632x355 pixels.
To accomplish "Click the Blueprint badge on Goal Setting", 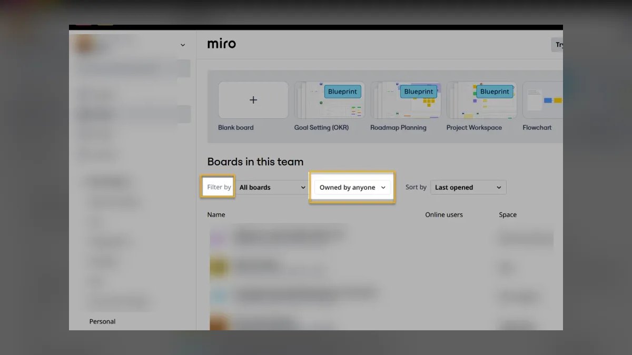I will coord(342,92).
